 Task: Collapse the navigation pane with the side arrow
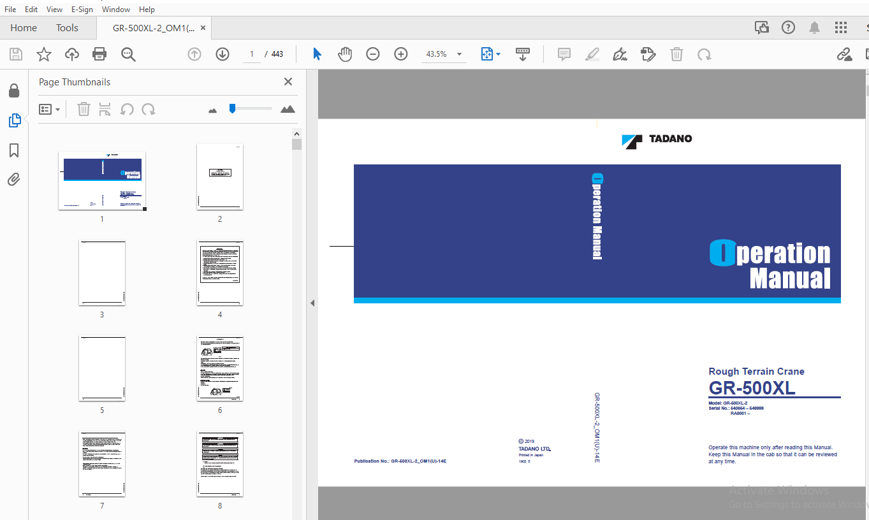(x=312, y=303)
